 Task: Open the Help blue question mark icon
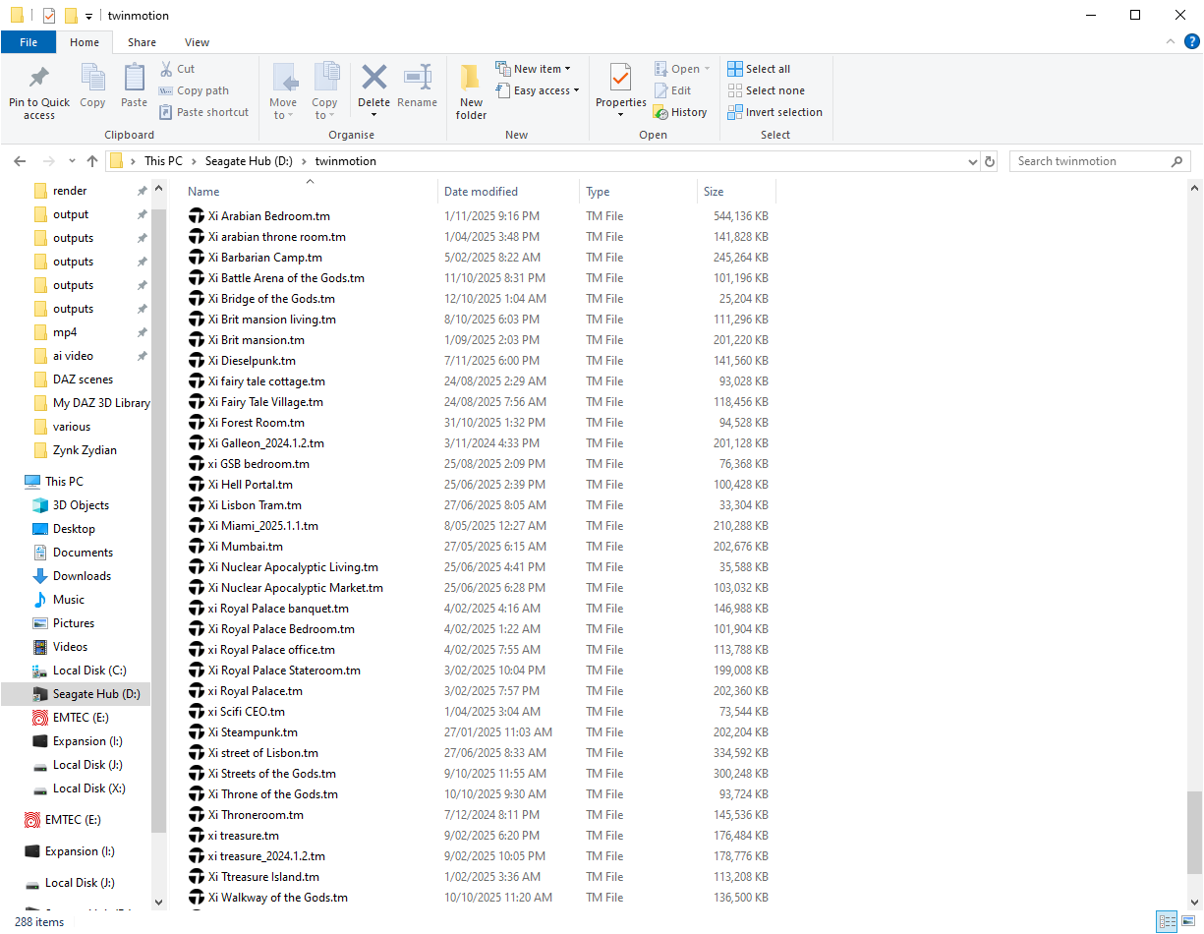1191,41
